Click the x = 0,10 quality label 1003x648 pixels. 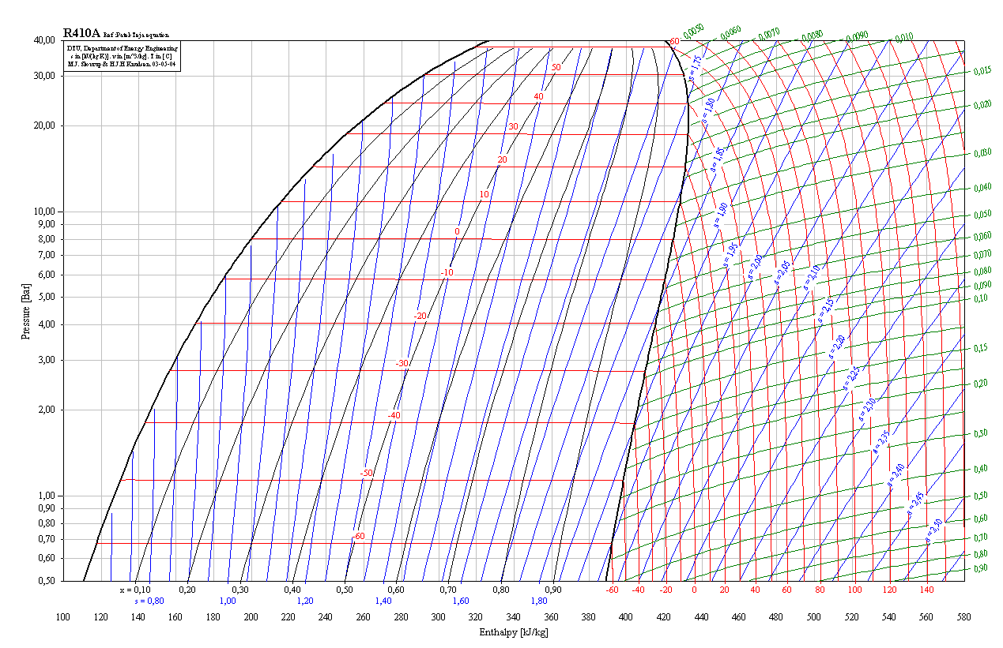(135, 590)
